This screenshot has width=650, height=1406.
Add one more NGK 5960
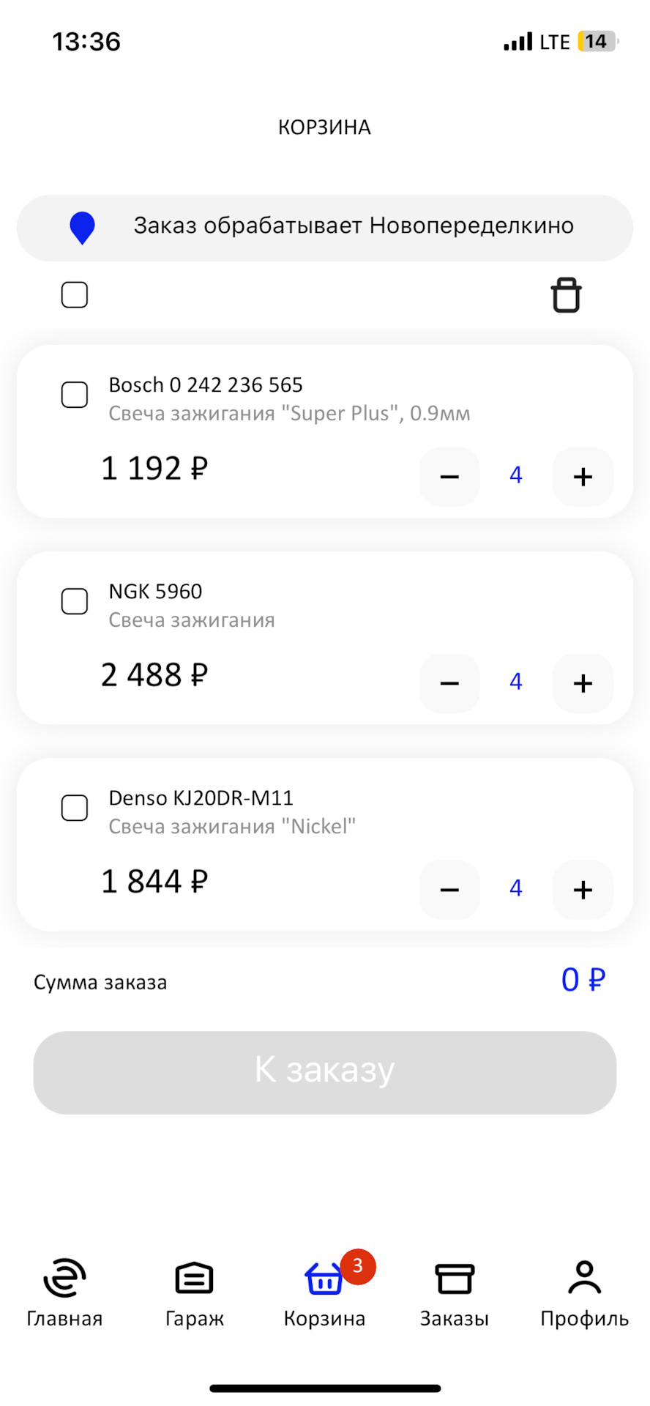click(583, 683)
